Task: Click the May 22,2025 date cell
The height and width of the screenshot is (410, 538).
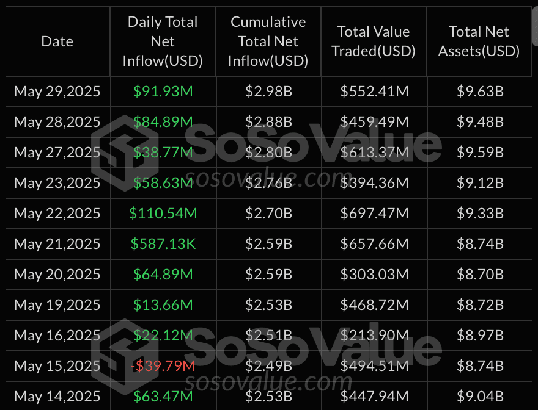Action: (57, 214)
